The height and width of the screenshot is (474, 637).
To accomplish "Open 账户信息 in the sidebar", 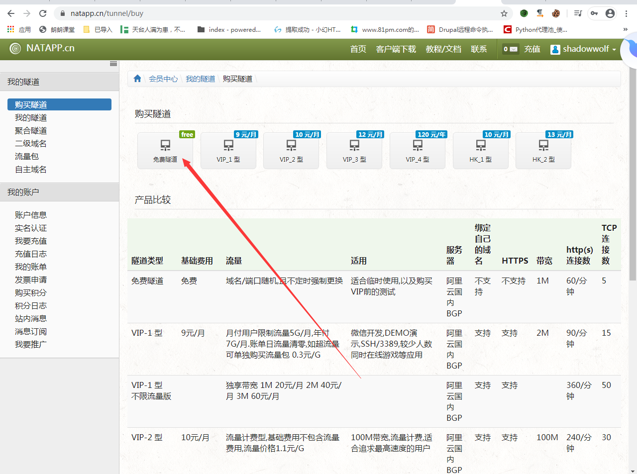I will pos(31,215).
